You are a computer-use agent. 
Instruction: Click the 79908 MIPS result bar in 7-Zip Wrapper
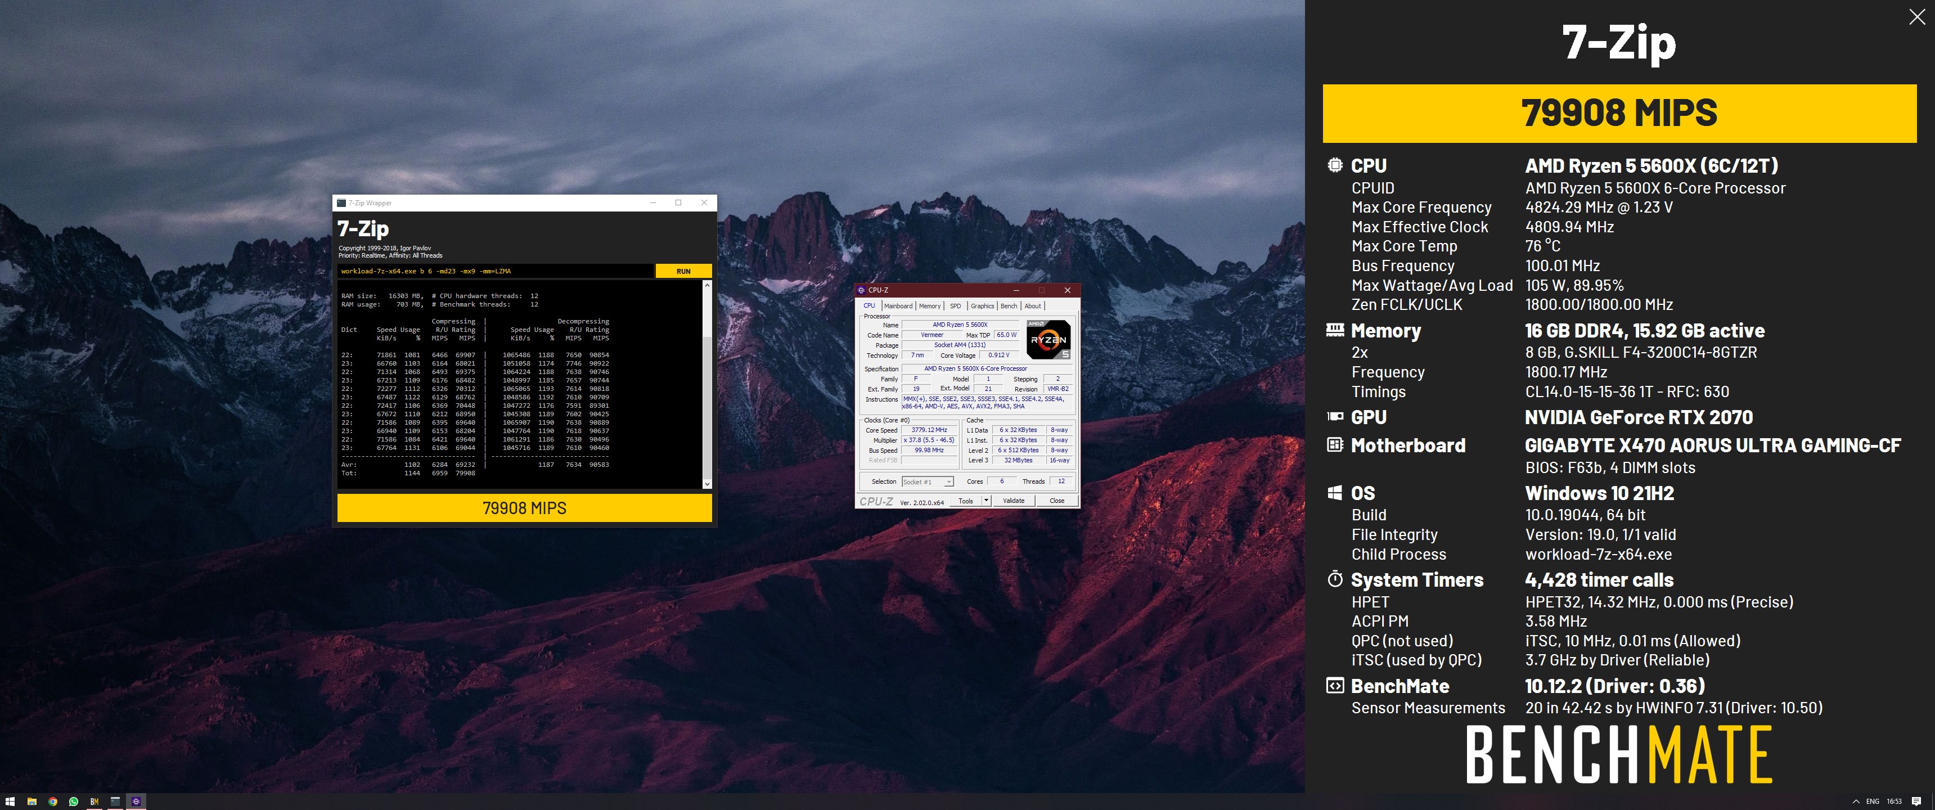coord(524,508)
